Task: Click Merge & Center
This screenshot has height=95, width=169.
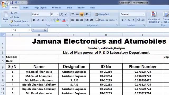Action: coord(105,20)
